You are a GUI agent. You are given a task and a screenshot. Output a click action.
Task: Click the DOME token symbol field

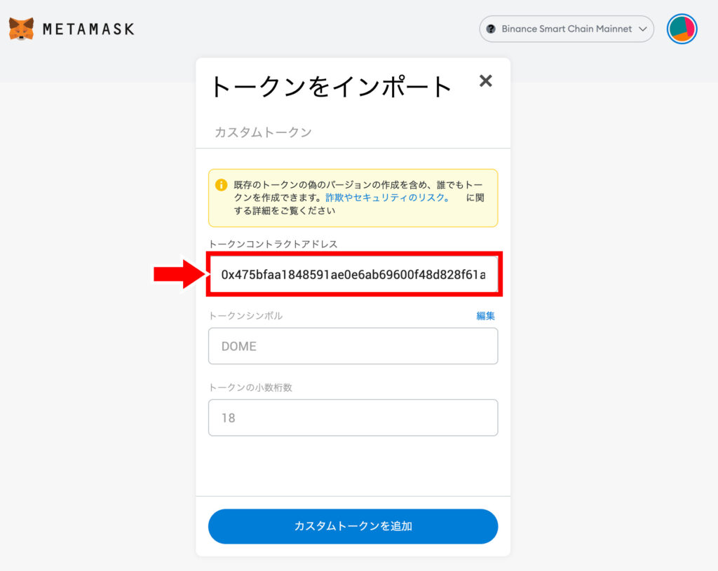(353, 346)
